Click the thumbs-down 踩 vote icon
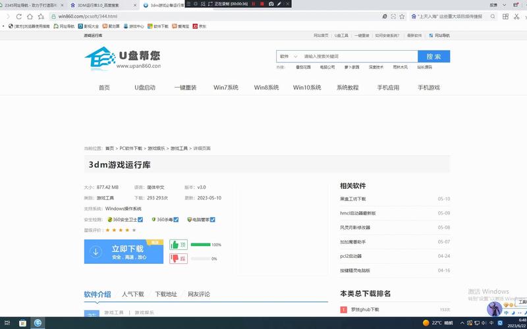527x329 pixels. pyautogui.click(x=179, y=259)
